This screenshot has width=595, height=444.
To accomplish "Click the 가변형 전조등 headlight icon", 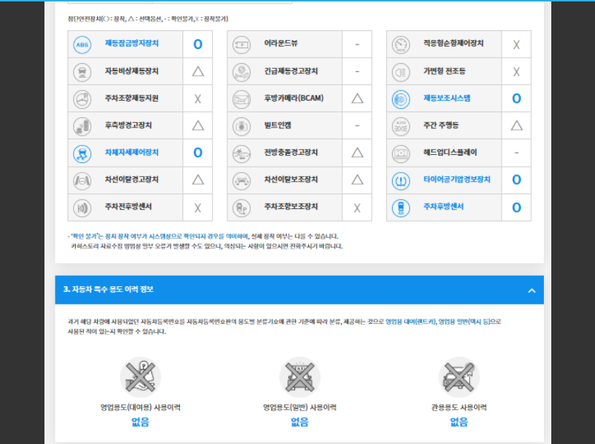I will [401, 72].
